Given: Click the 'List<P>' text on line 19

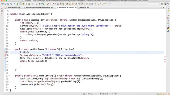Looking at the screenshot, I should tap(25, 52).
